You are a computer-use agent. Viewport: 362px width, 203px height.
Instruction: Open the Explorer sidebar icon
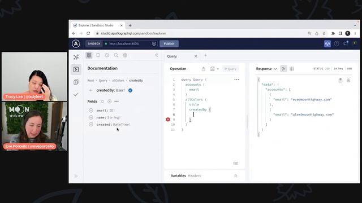[x=76, y=69]
